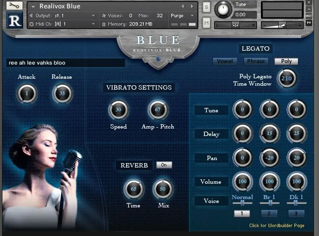Toggle the Reverb On switch
Viewport: 319px width, 236px height.
point(164,165)
